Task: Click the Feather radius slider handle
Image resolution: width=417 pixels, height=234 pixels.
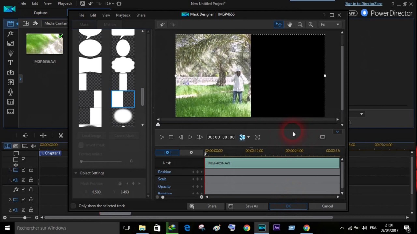Action: click(81, 161)
